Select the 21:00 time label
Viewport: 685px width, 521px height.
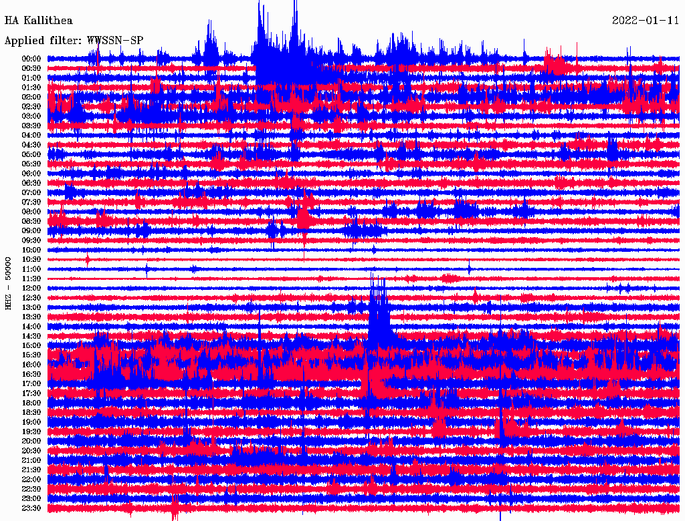[31, 460]
